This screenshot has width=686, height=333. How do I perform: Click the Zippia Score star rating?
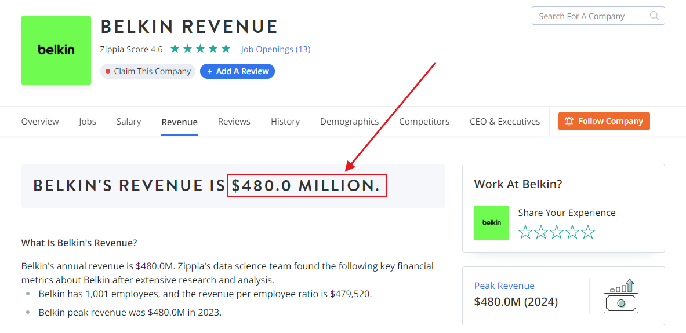tap(200, 49)
